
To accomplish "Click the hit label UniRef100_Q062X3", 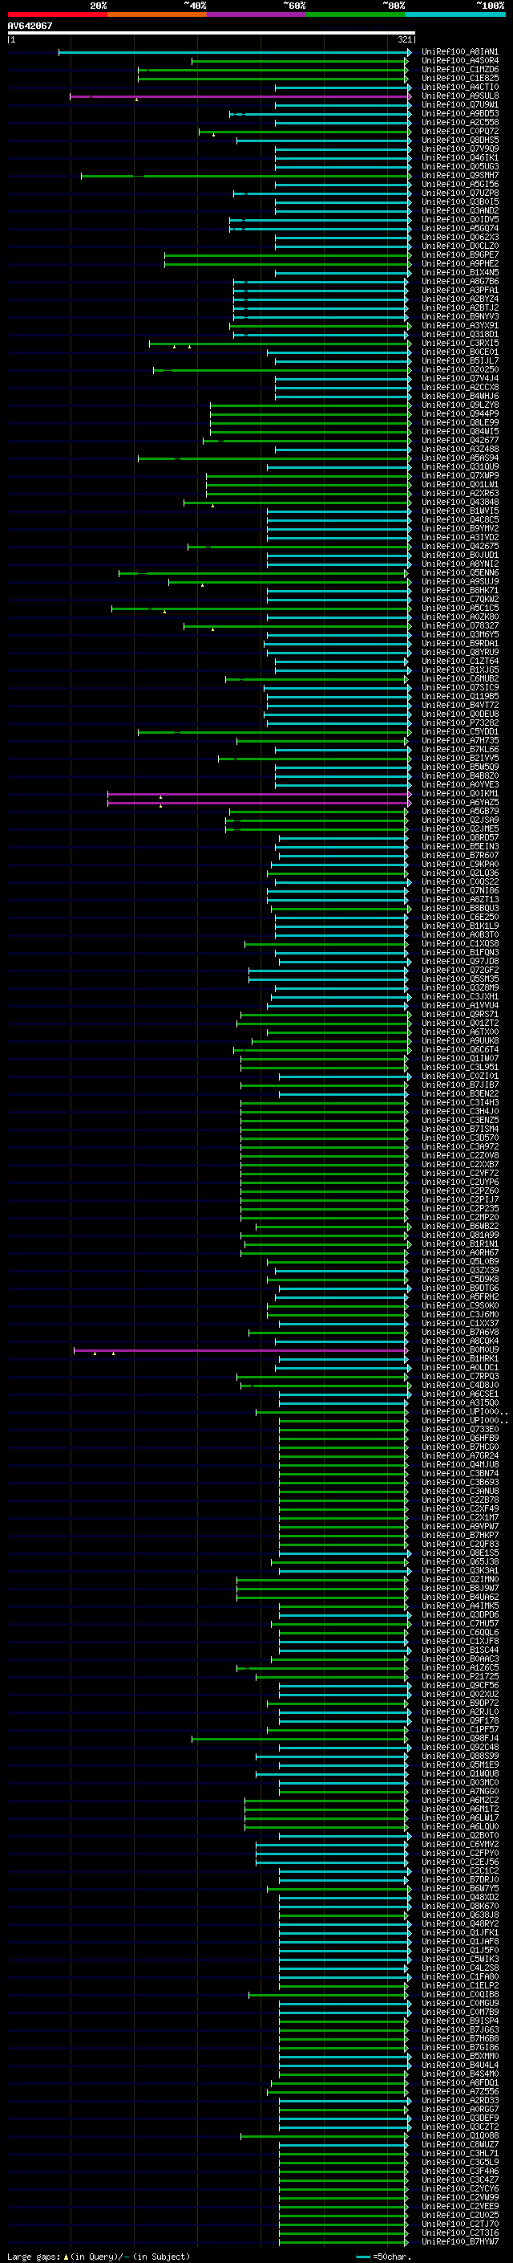I will [459, 237].
